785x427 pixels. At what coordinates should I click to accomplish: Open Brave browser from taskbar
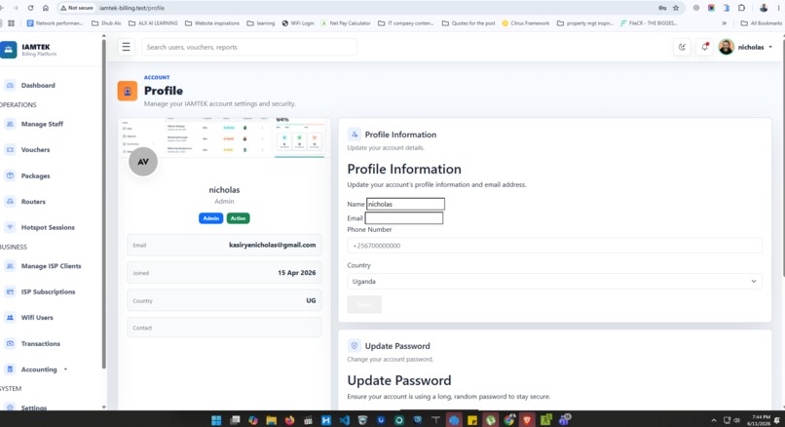coord(527,420)
